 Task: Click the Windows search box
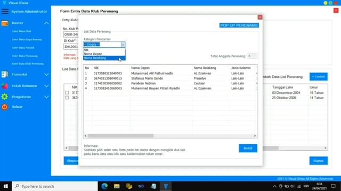pyautogui.click(x=55, y=186)
